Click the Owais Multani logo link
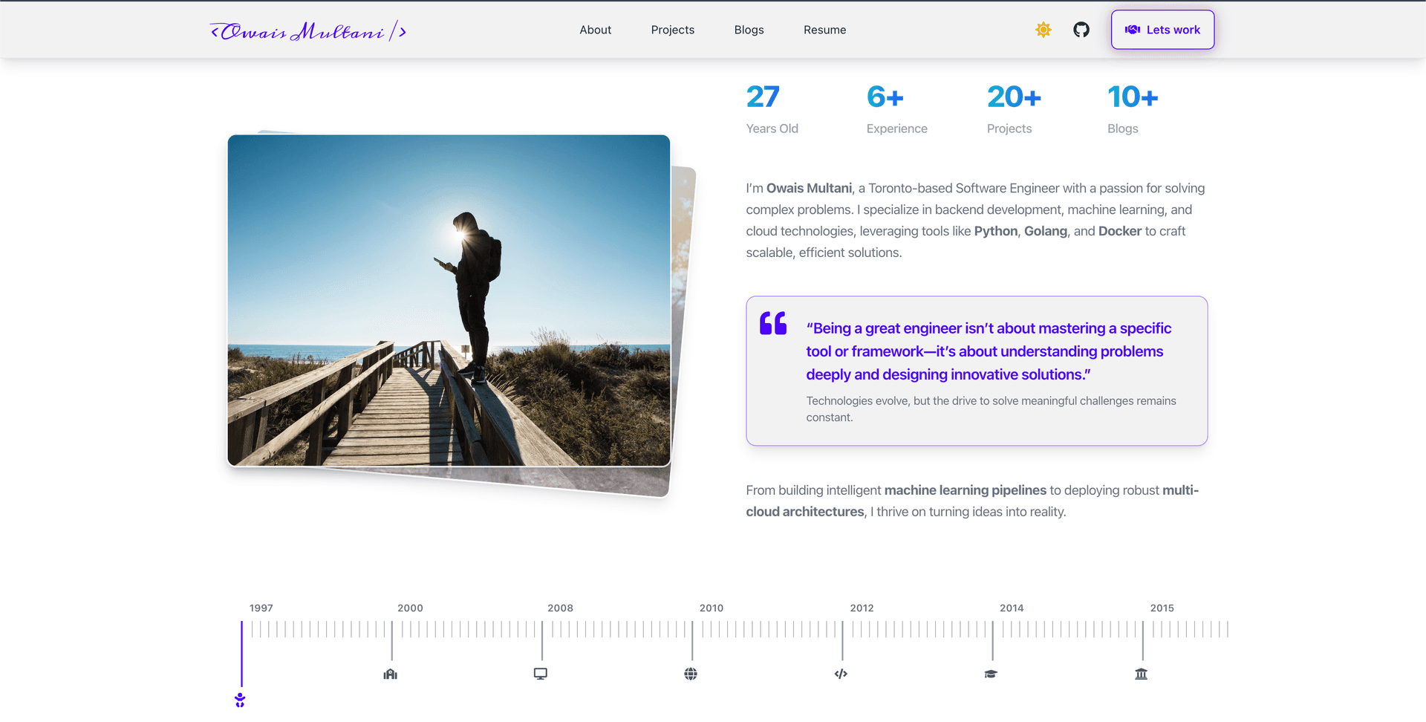Image resolution: width=1426 pixels, height=722 pixels. pyautogui.click(x=307, y=30)
